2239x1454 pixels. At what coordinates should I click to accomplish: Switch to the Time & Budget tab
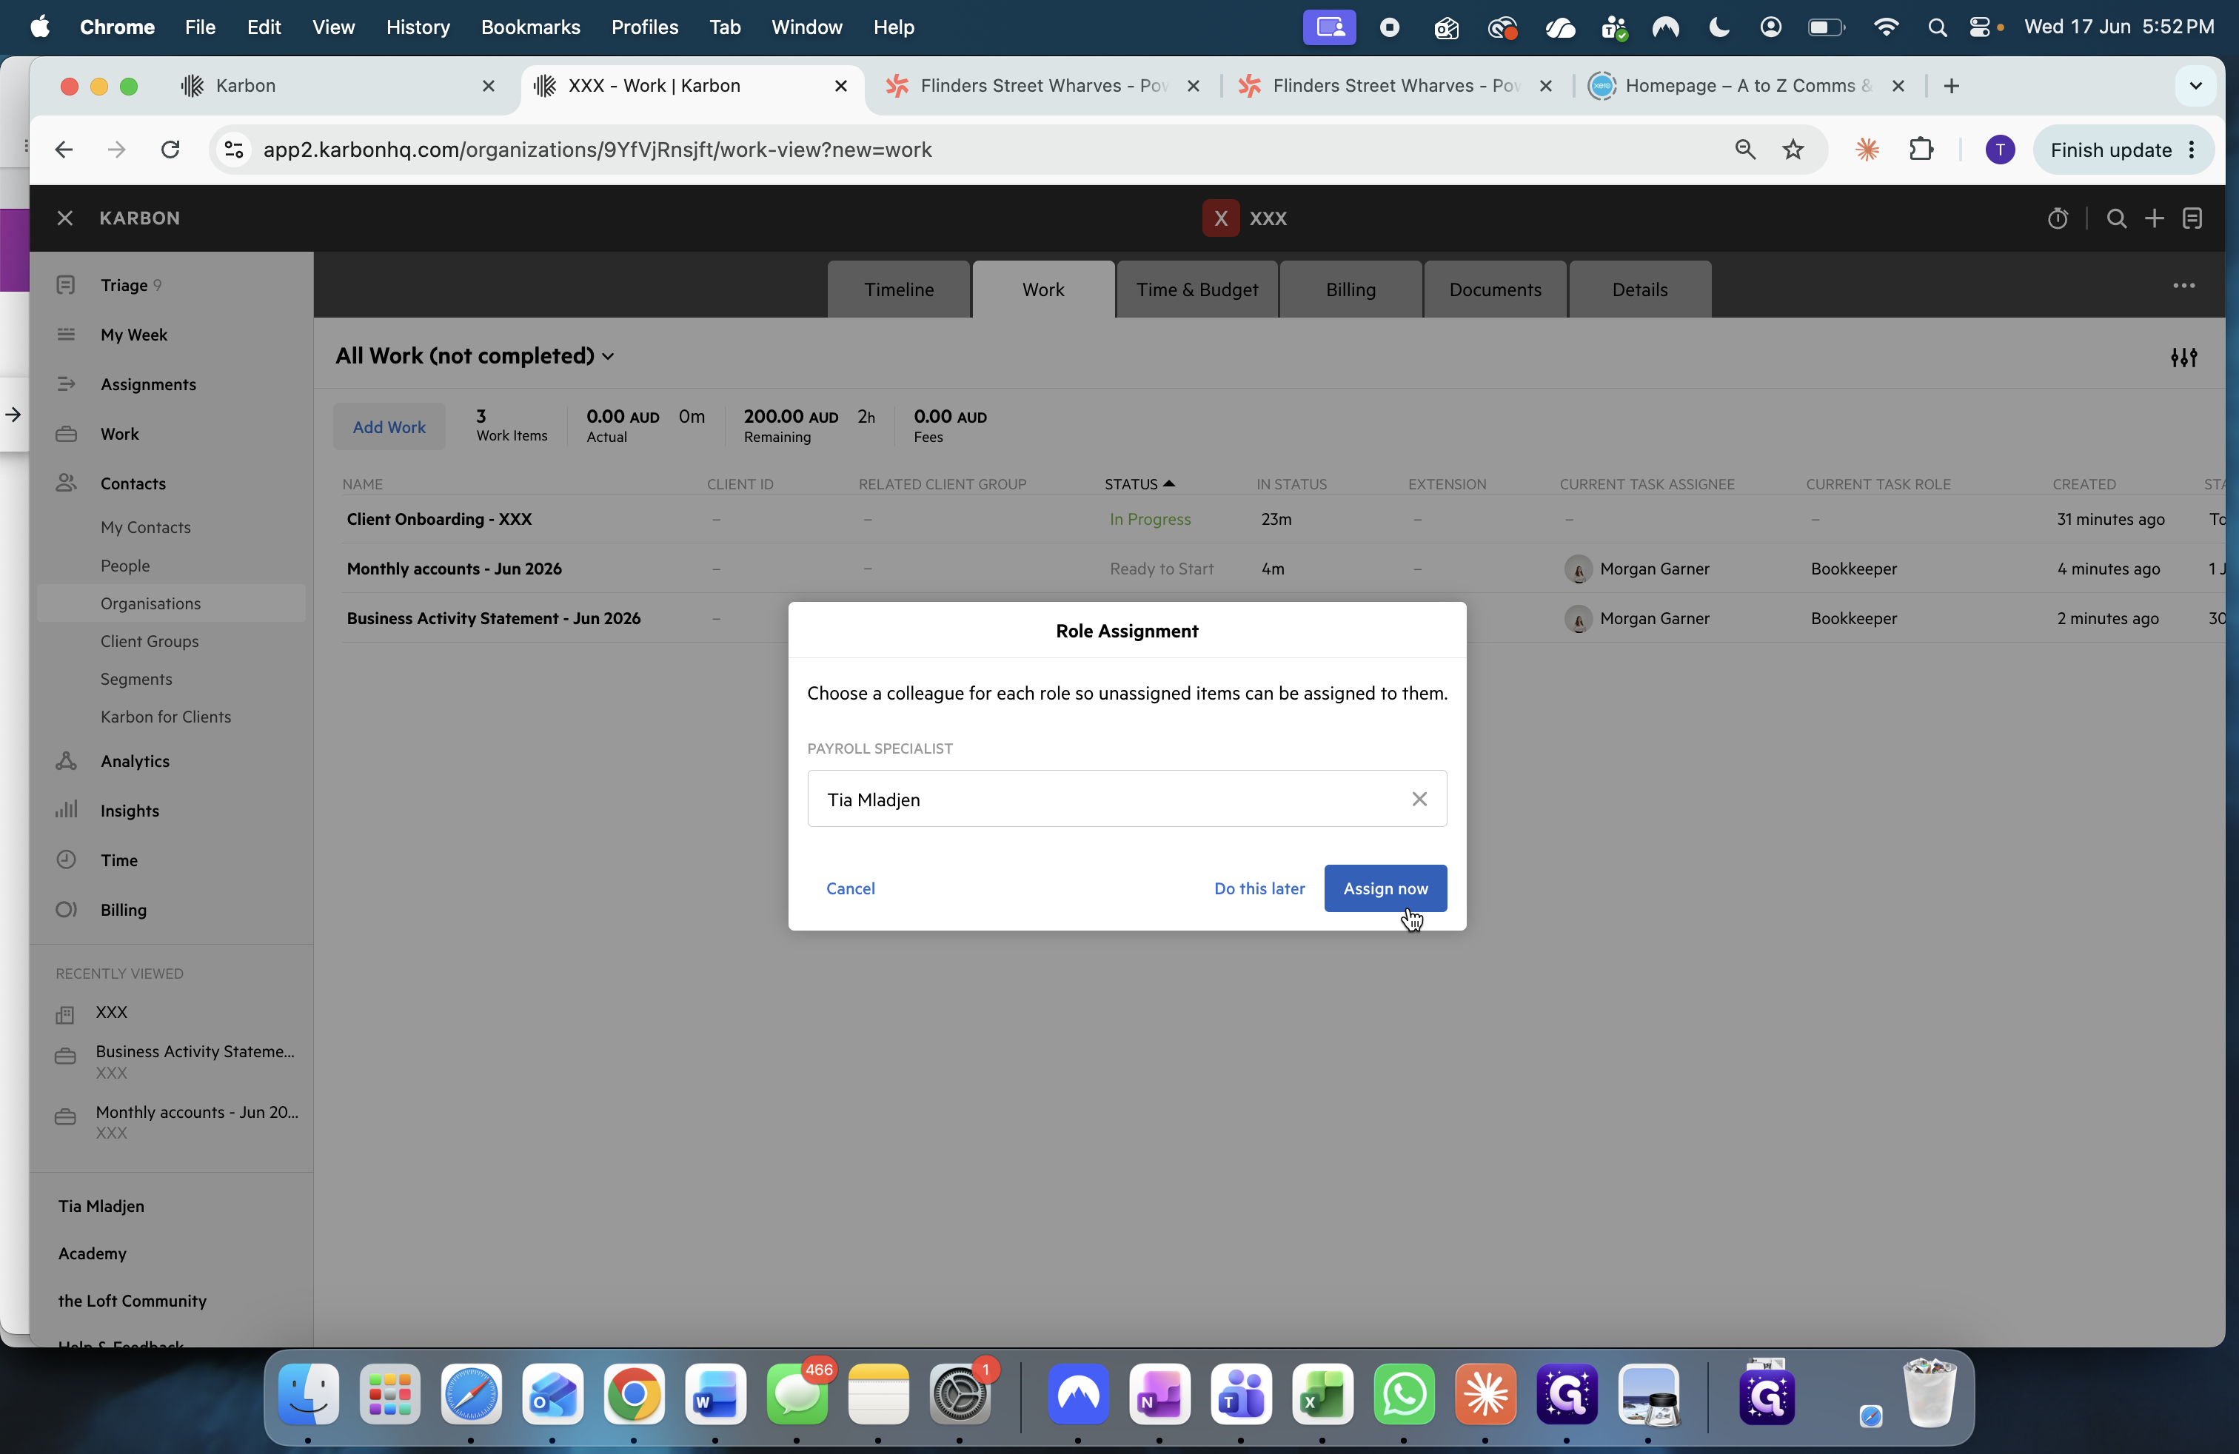pos(1197,289)
